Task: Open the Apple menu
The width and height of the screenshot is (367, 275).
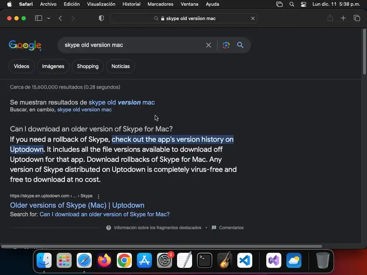Action: pyautogui.click(x=9, y=4)
